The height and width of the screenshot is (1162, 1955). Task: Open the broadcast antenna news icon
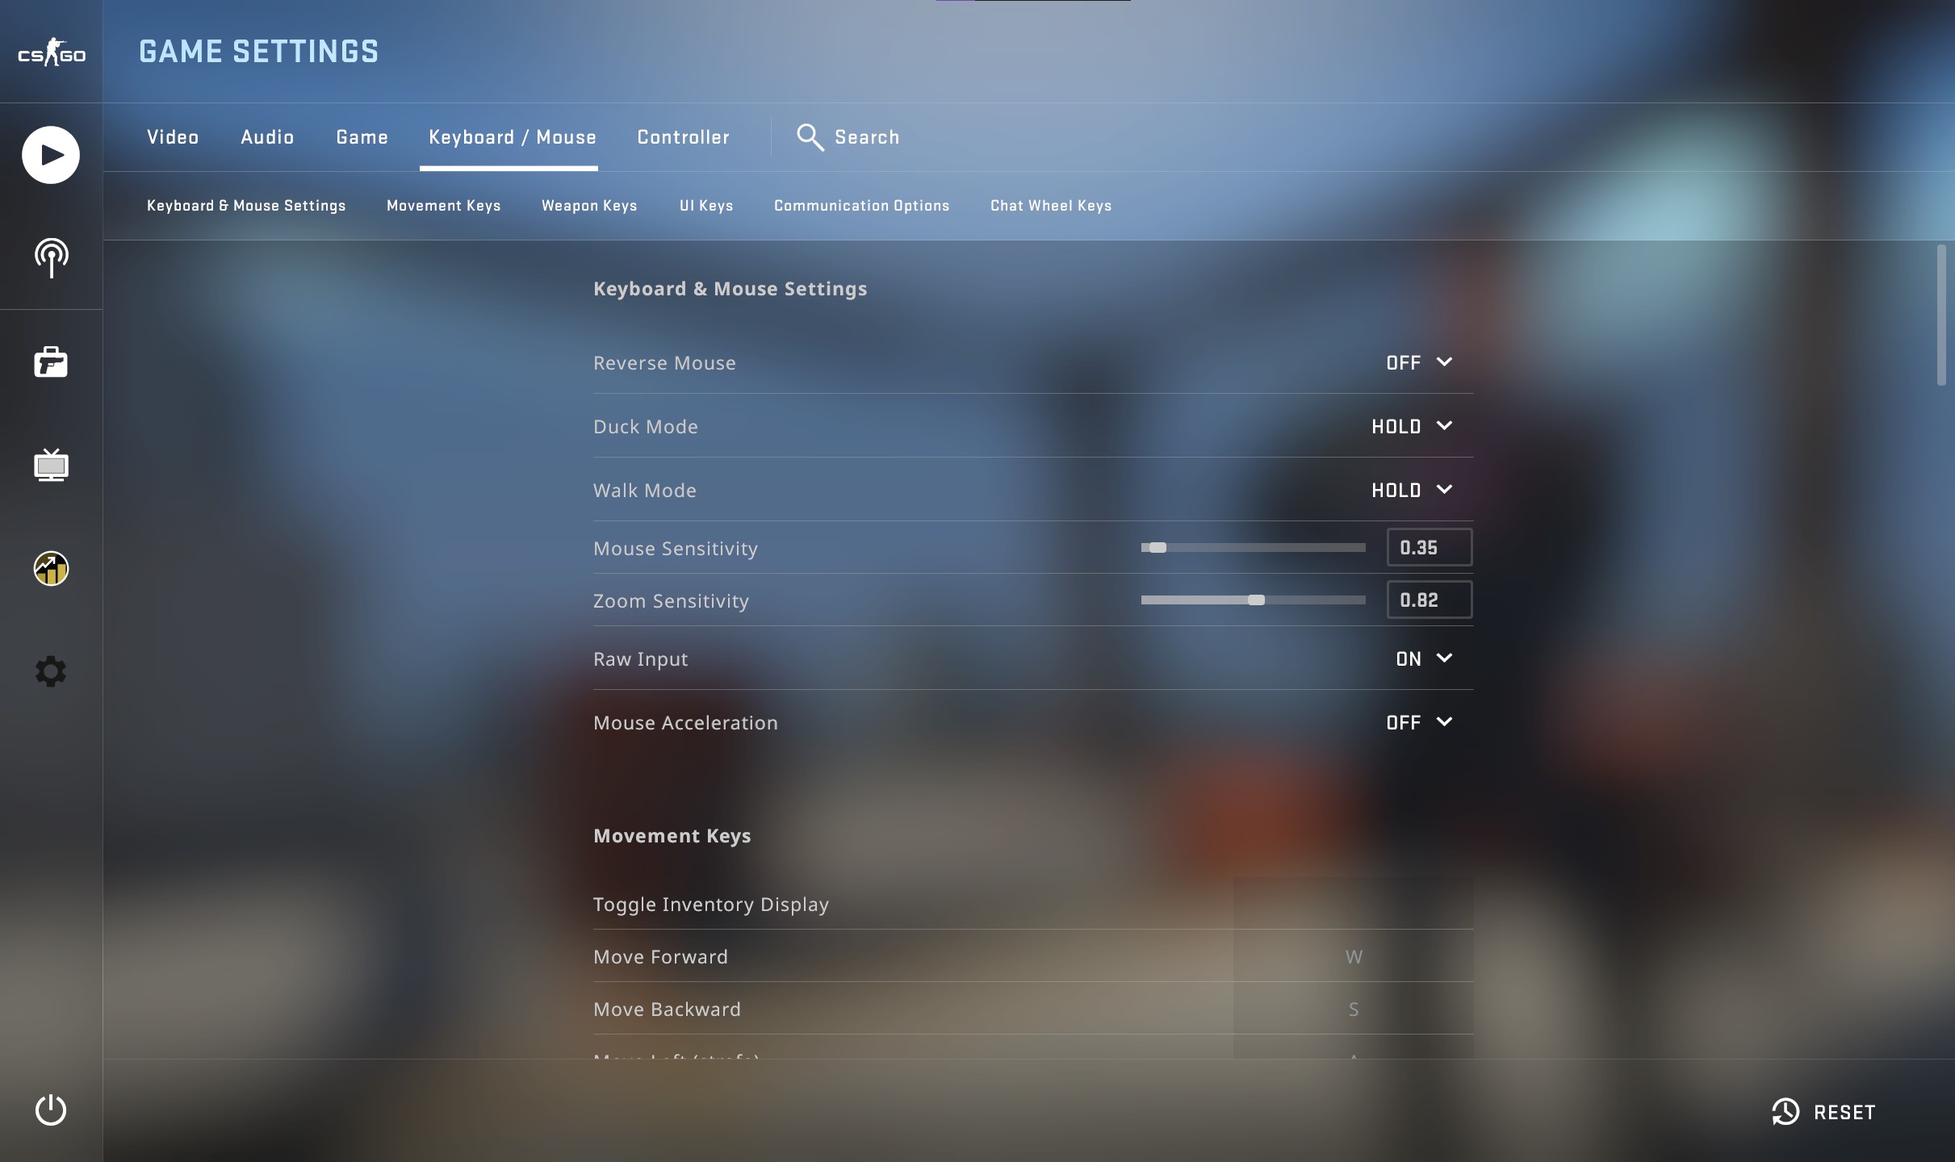pyautogui.click(x=51, y=258)
